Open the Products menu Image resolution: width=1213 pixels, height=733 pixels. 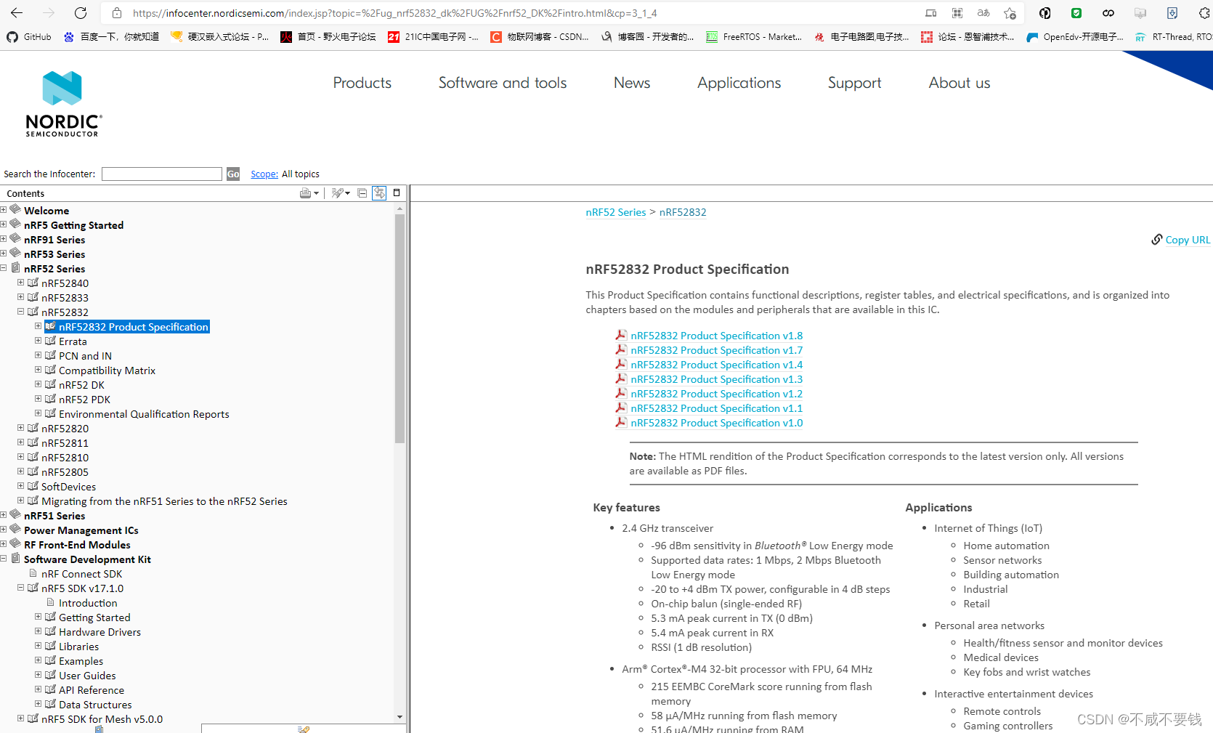point(362,83)
